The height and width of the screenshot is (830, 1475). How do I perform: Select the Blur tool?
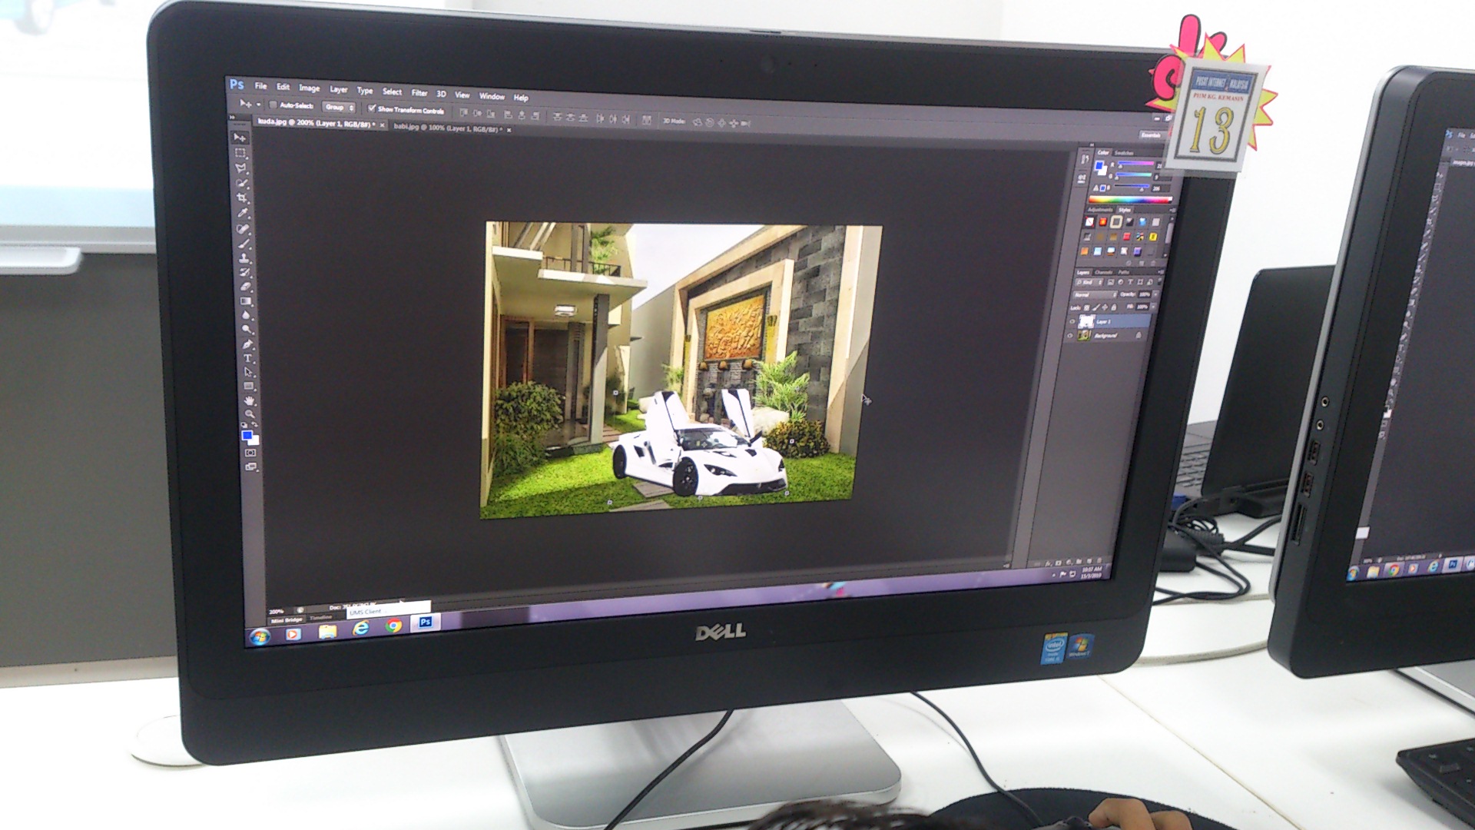click(247, 315)
